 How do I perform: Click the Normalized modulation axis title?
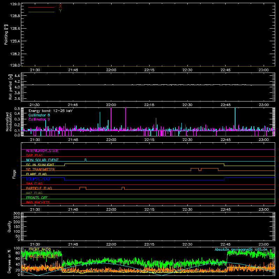(x=9, y=122)
